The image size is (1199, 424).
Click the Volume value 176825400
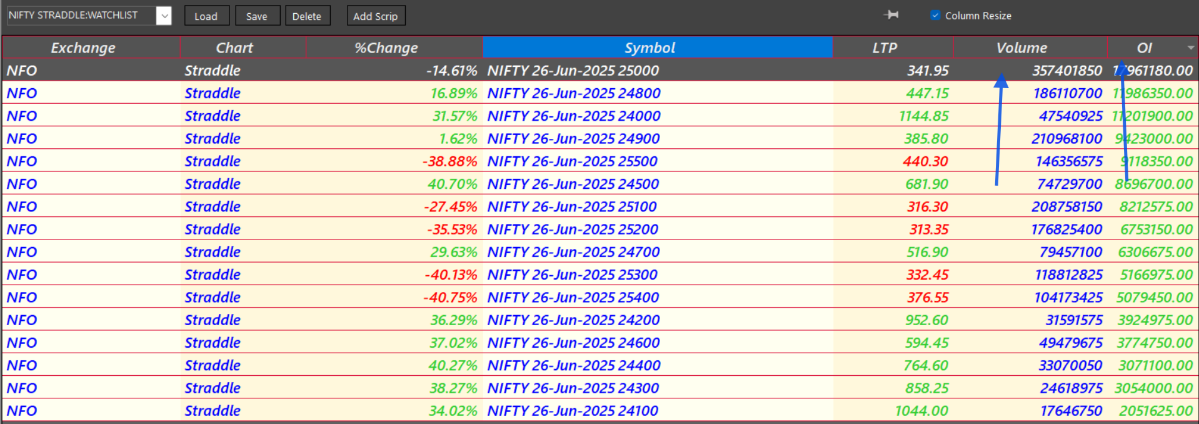click(1067, 229)
